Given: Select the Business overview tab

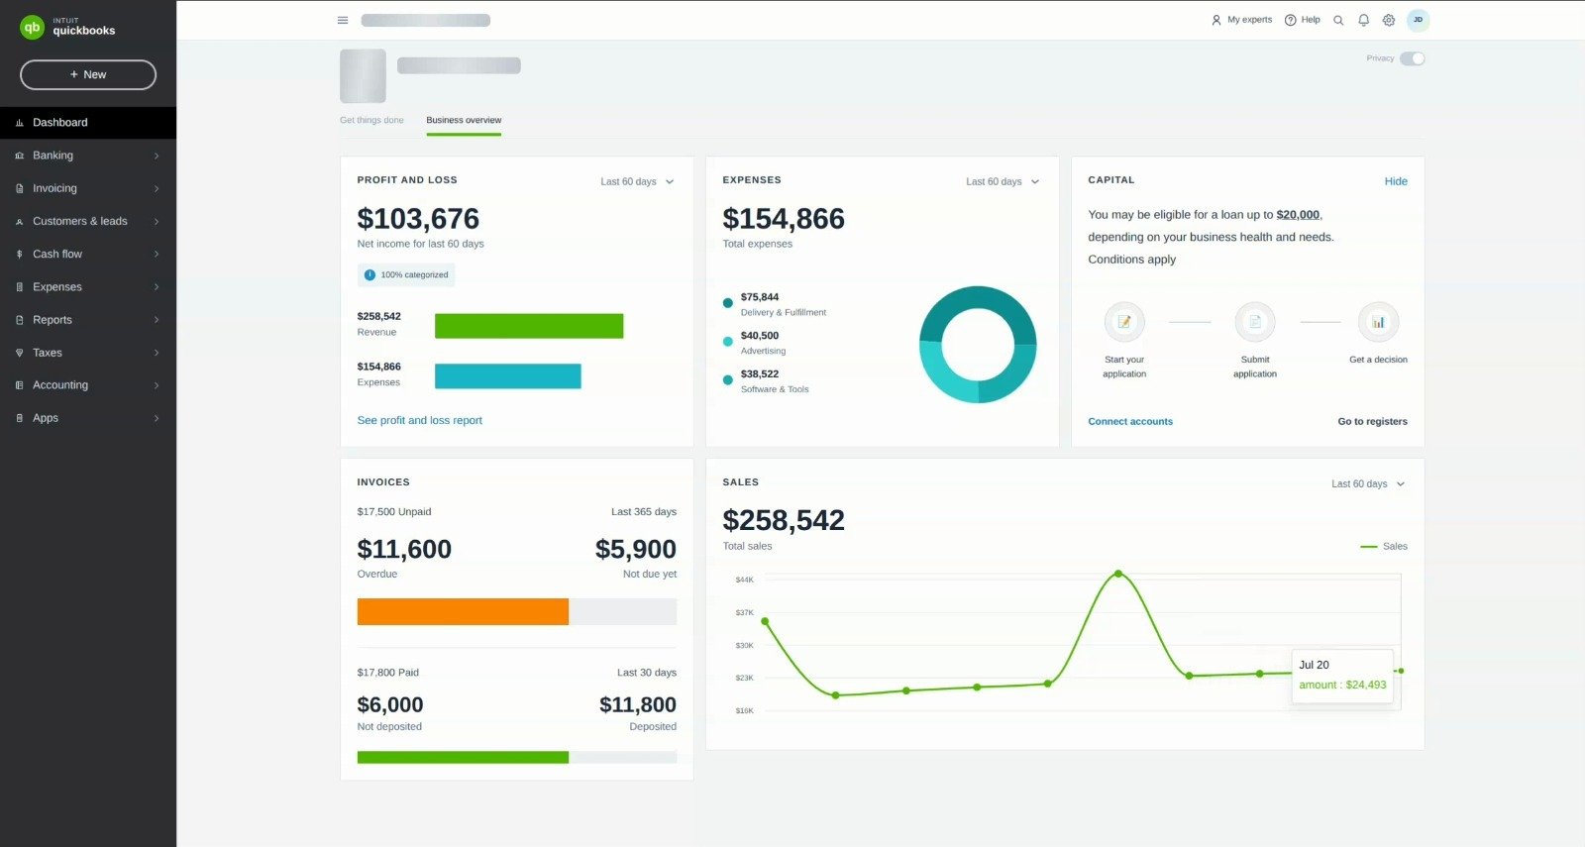Looking at the screenshot, I should [464, 120].
